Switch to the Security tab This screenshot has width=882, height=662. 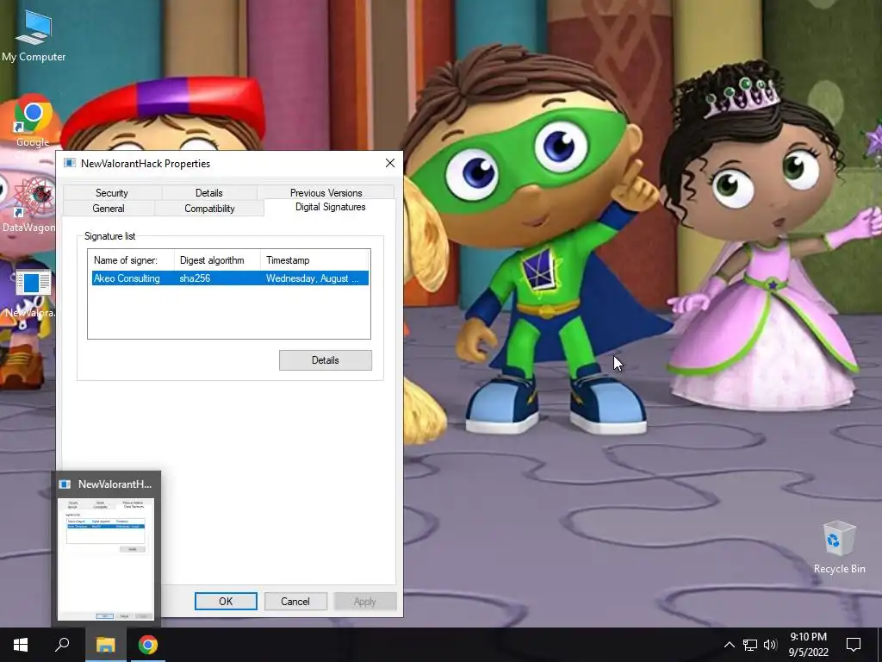[x=112, y=192]
